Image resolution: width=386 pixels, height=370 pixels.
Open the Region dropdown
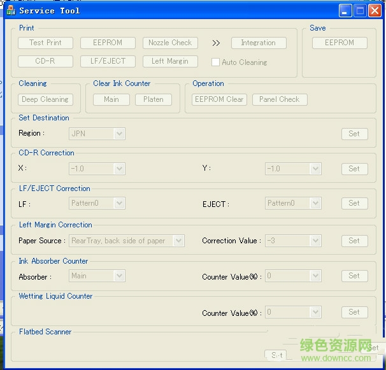pos(118,134)
